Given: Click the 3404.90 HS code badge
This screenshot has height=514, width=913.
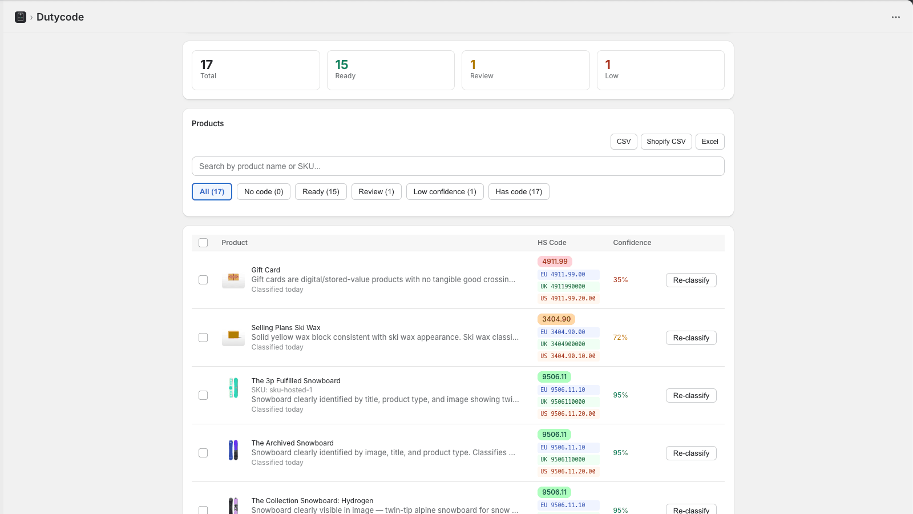Looking at the screenshot, I should click(556, 319).
